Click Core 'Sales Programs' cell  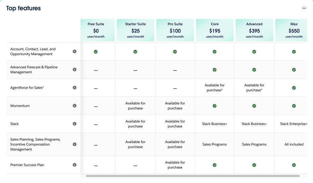click(x=215, y=144)
